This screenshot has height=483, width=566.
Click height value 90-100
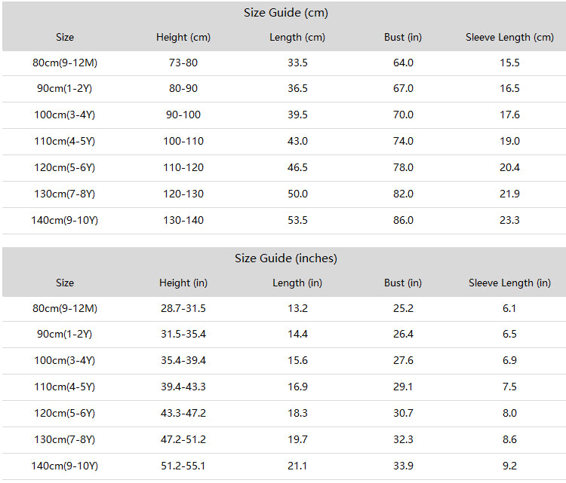183,115
